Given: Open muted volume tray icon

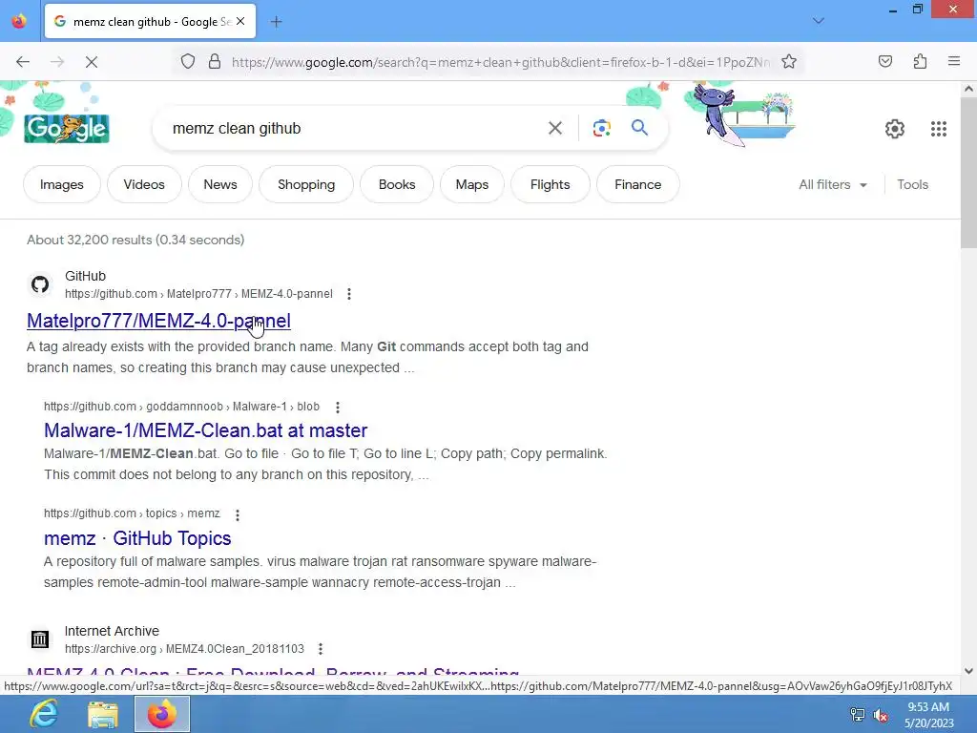Looking at the screenshot, I should pos(881,715).
